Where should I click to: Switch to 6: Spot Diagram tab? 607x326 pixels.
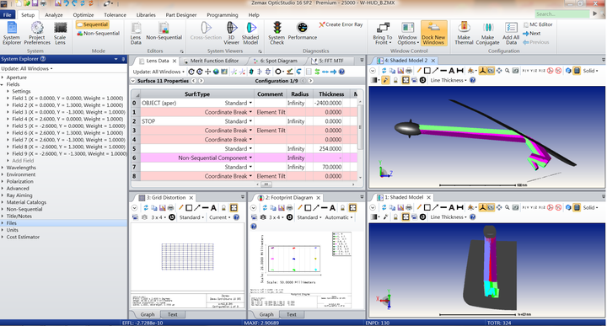(278, 61)
